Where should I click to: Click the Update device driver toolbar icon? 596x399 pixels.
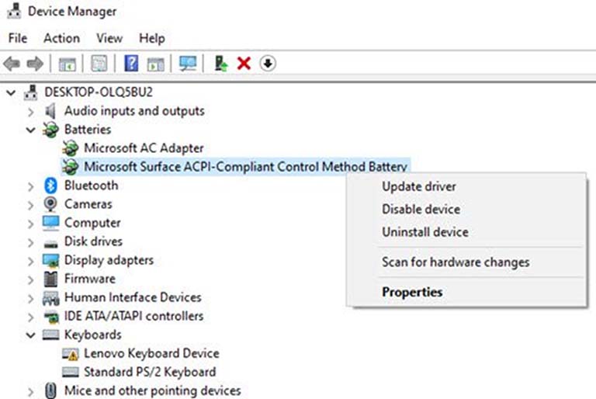pos(221,64)
